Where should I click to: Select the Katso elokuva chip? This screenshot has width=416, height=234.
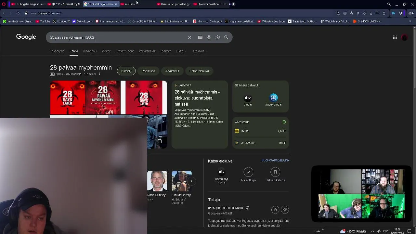click(199, 71)
